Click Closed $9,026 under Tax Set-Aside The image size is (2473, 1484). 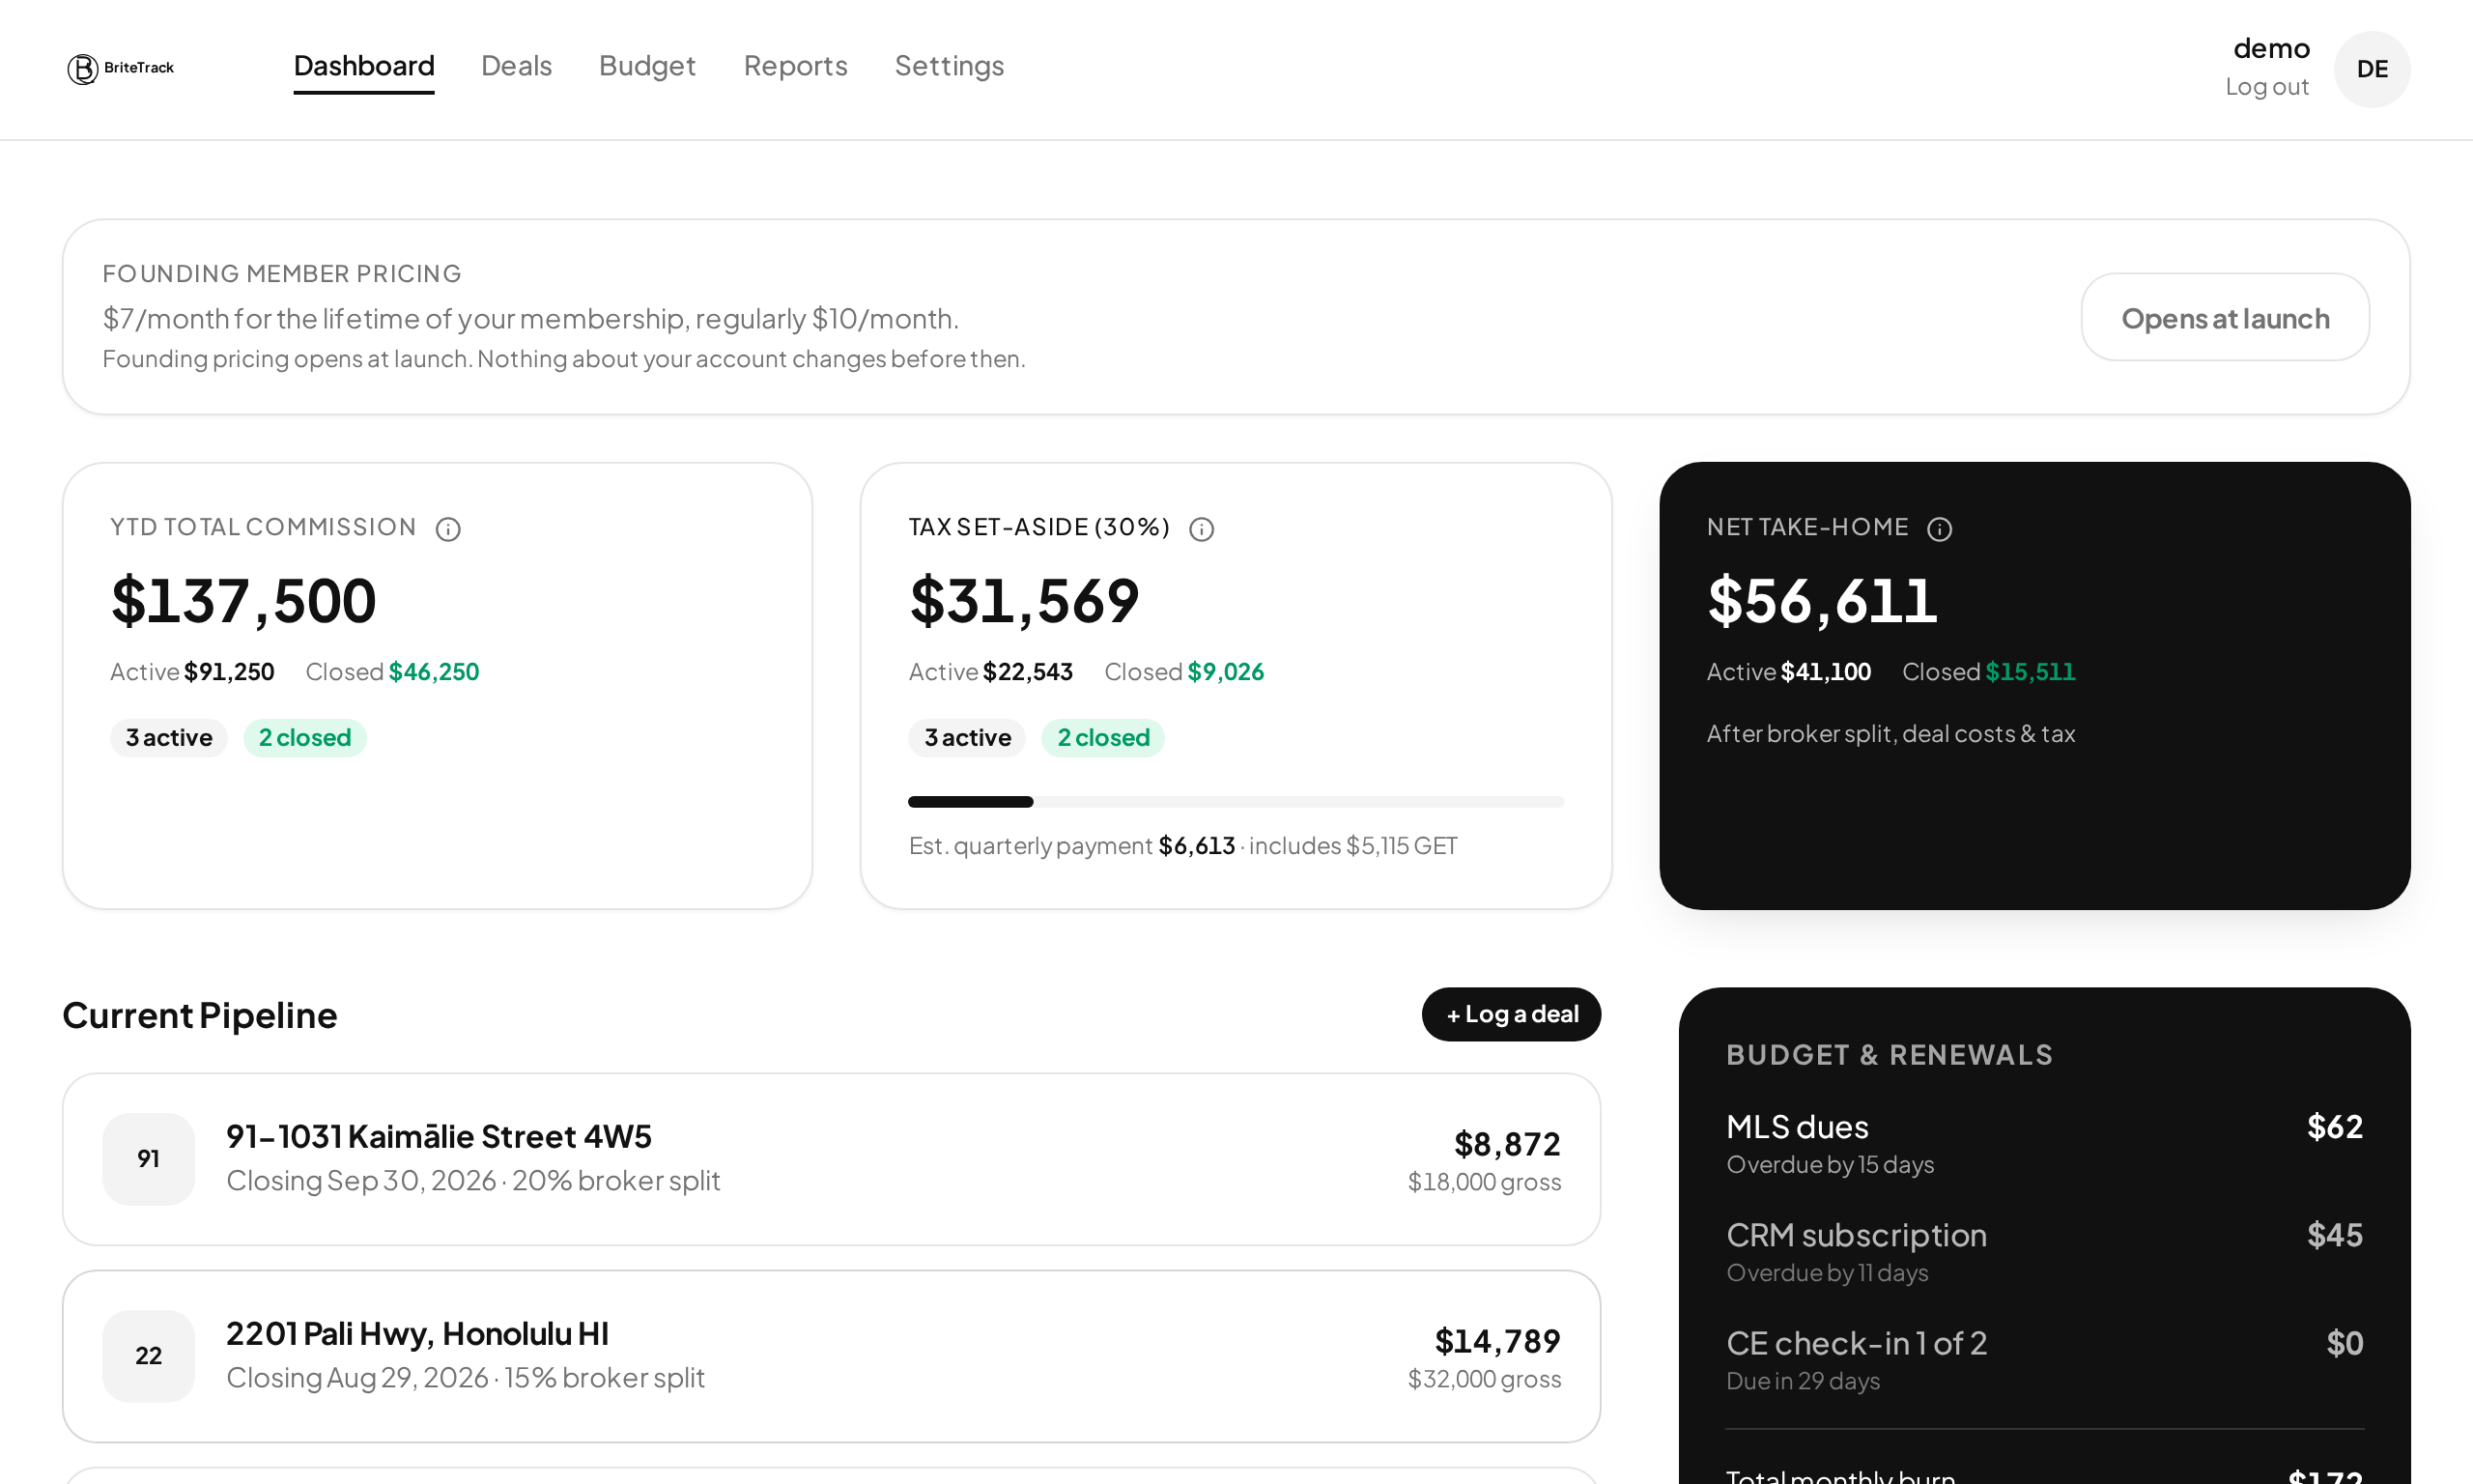point(1184,672)
